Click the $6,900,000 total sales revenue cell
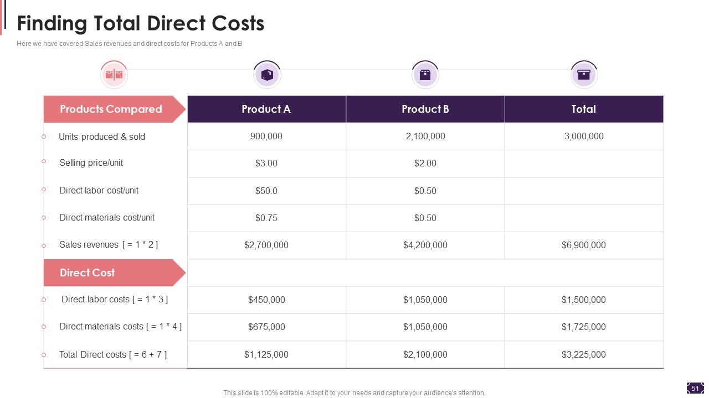 pyautogui.click(x=584, y=245)
